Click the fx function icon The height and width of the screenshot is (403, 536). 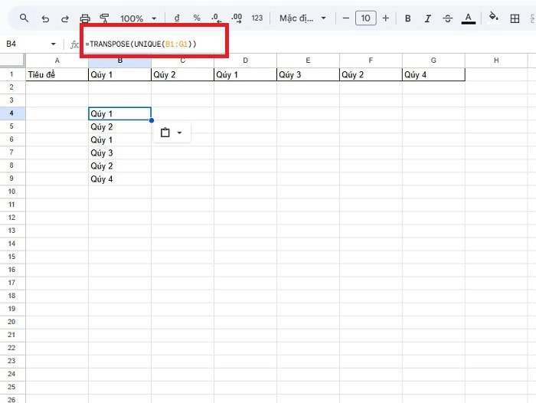pos(74,44)
